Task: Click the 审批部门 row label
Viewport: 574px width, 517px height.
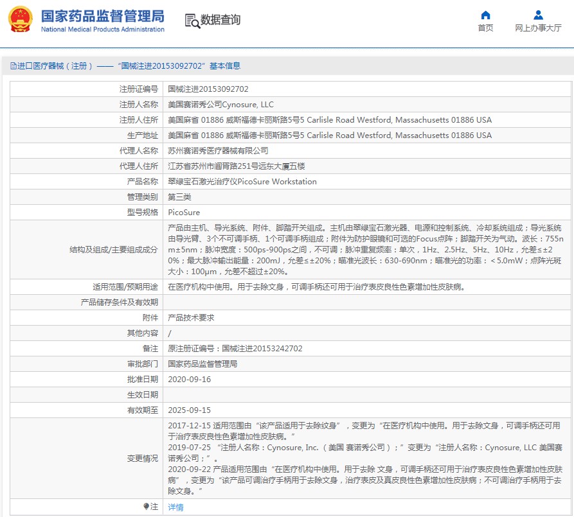Action: 143,364
